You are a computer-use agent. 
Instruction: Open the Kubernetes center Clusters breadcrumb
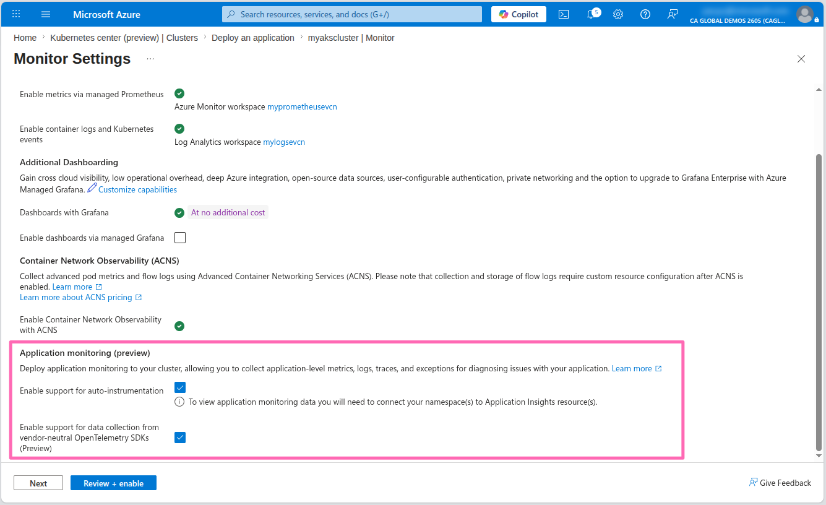(124, 38)
